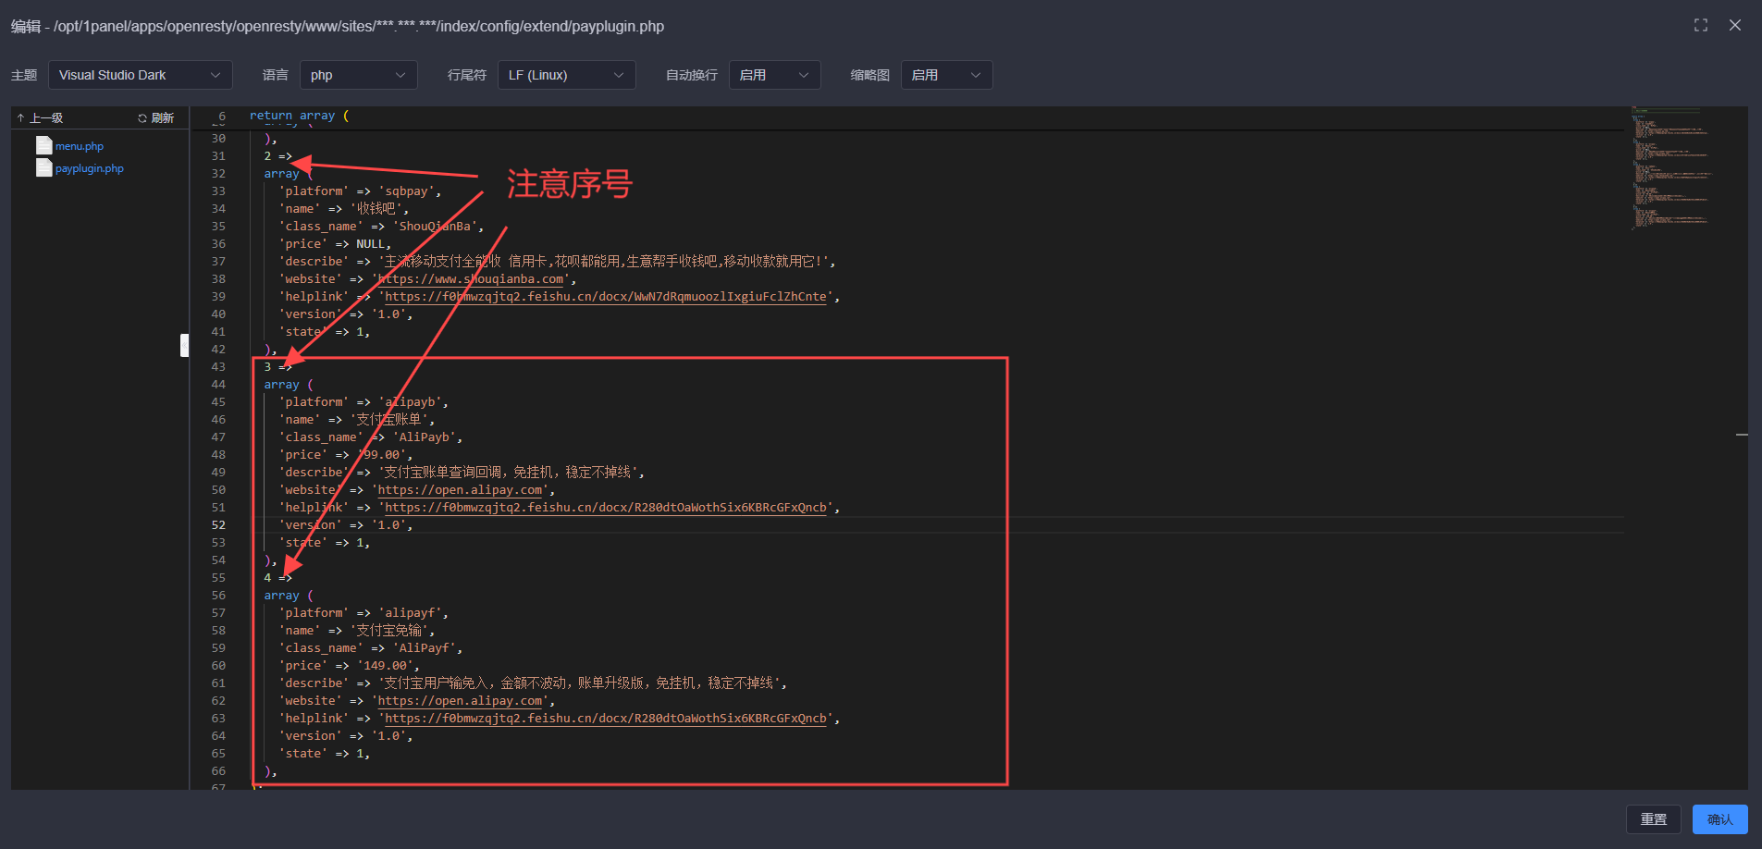Open the Visual Studio Dark theme dropdown
This screenshot has height=849, width=1762.
[x=140, y=75]
